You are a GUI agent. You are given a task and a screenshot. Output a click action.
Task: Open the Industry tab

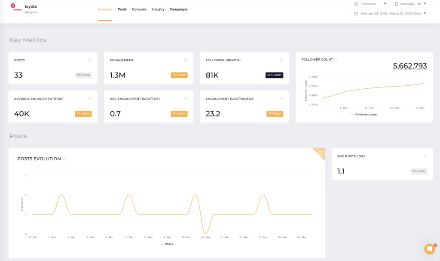click(158, 9)
